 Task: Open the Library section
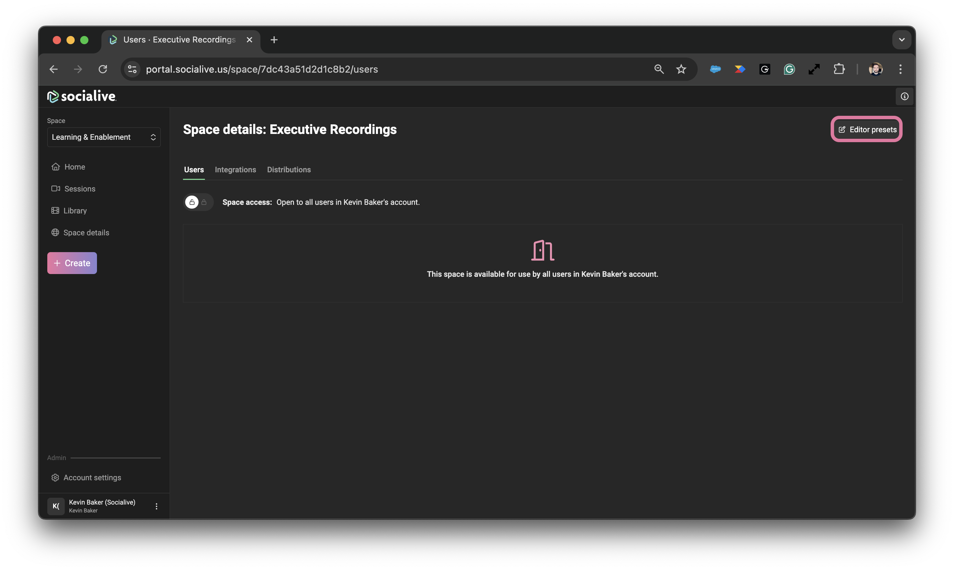pyautogui.click(x=75, y=210)
